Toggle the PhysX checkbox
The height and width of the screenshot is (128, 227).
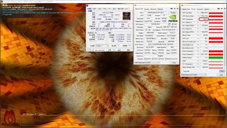click(159, 59)
